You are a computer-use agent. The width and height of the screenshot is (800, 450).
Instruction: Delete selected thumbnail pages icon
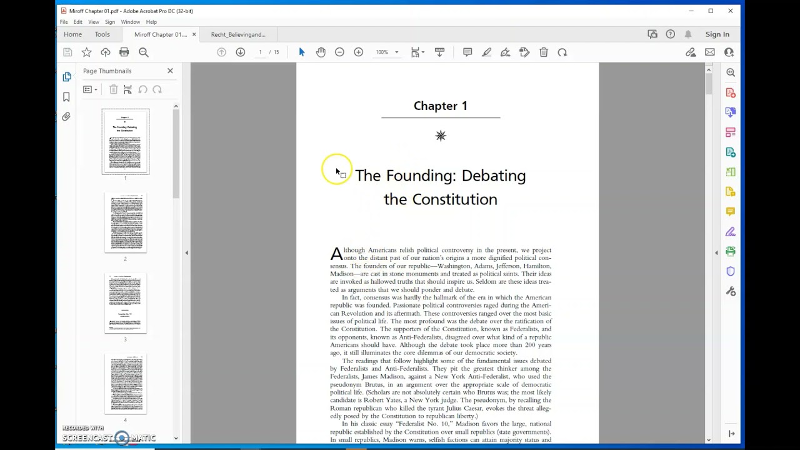click(113, 90)
